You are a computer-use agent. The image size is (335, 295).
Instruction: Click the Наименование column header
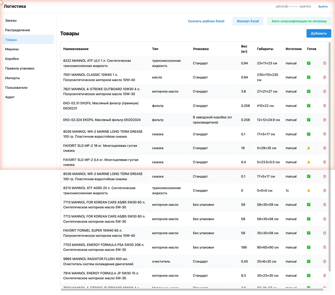coord(76,49)
